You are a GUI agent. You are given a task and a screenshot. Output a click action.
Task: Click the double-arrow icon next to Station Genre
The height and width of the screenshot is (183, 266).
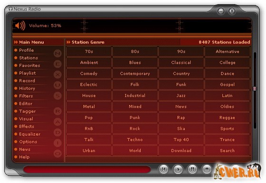tap(68, 42)
